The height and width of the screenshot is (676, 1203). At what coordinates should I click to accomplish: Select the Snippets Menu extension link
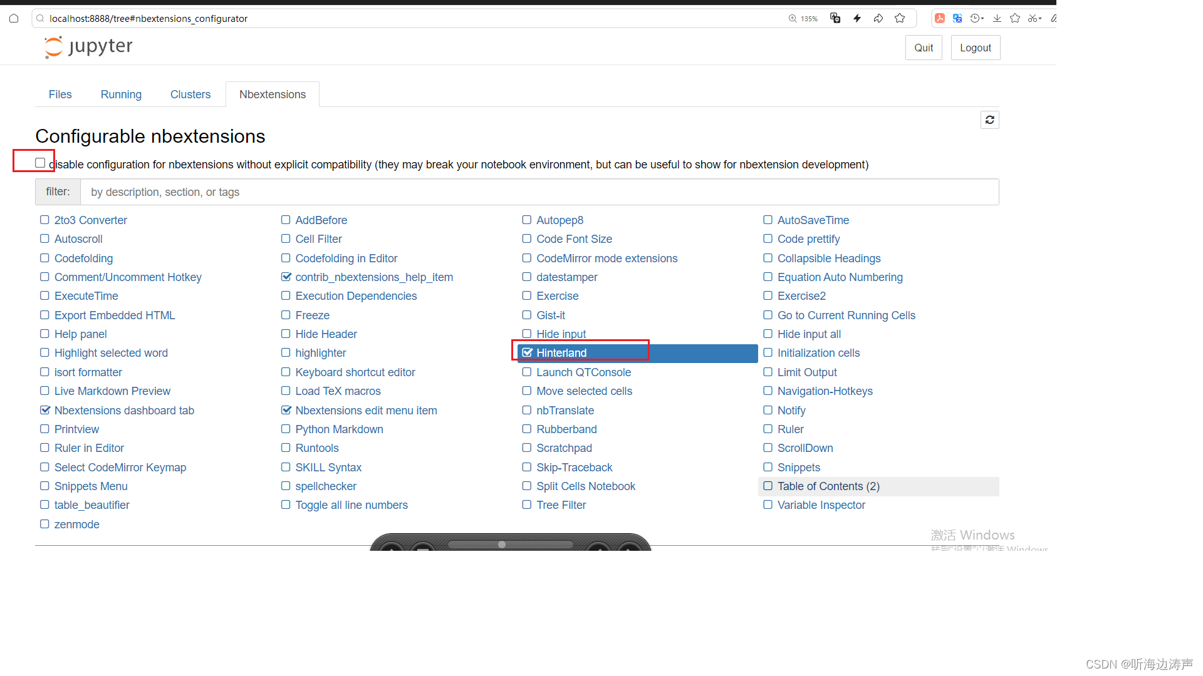point(91,486)
